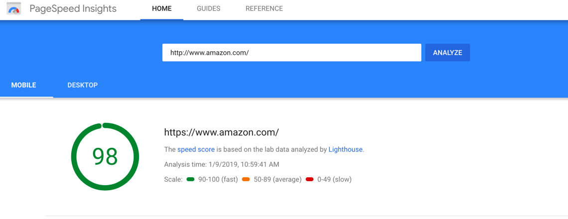Open the "speed score" link

[x=196, y=149]
